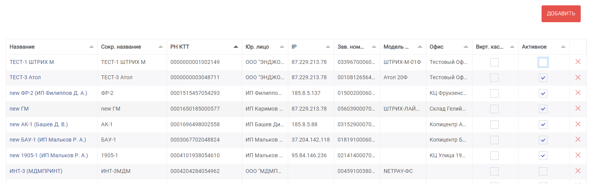Sort by Название column arrow

[91, 47]
